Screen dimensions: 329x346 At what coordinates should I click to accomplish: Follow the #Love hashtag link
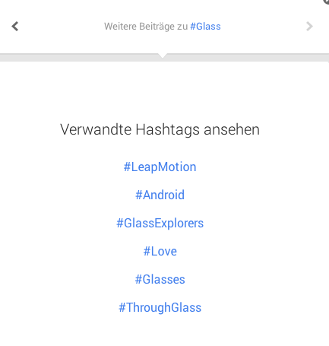[x=160, y=252]
